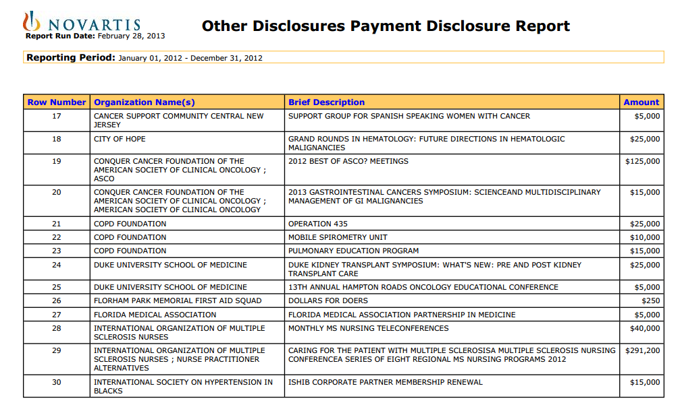Image resolution: width=680 pixels, height=413 pixels.
Task: Click the Reporting Period date range
Action: pos(190,58)
